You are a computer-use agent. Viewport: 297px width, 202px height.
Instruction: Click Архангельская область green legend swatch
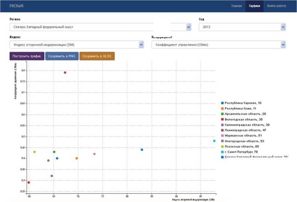(x=223, y=113)
